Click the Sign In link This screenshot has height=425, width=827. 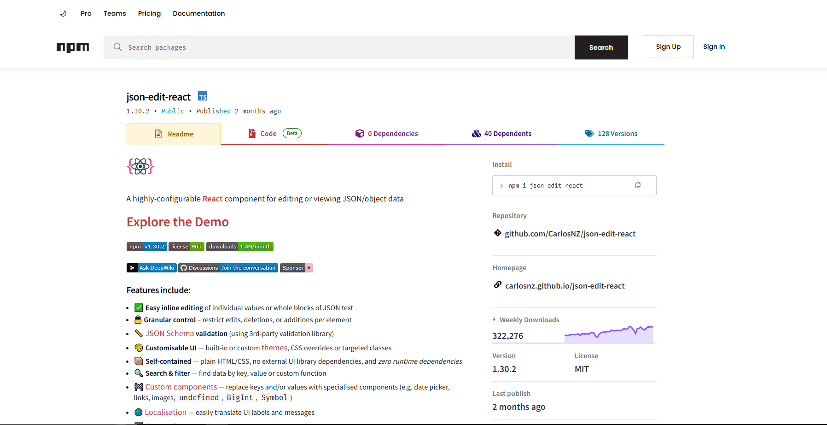point(714,47)
